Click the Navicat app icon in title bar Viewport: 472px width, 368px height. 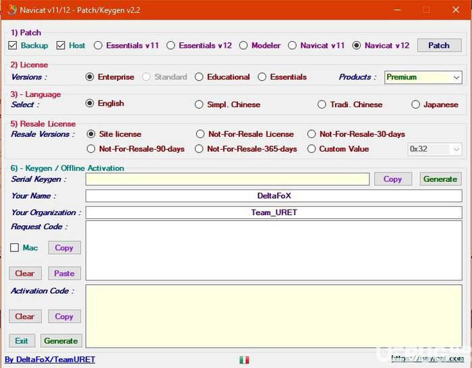(x=11, y=10)
